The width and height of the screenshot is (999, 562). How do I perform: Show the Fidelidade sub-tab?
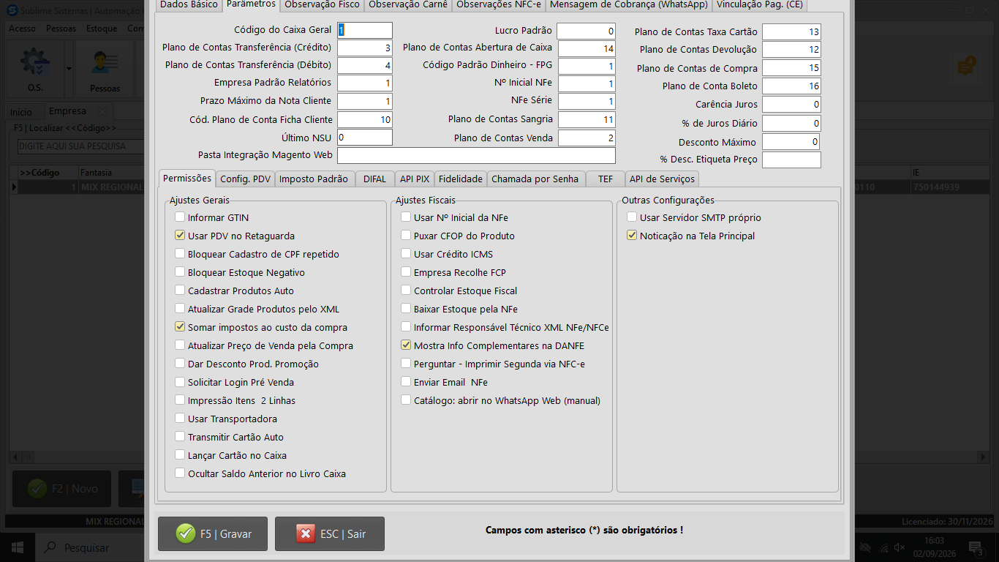461,179
